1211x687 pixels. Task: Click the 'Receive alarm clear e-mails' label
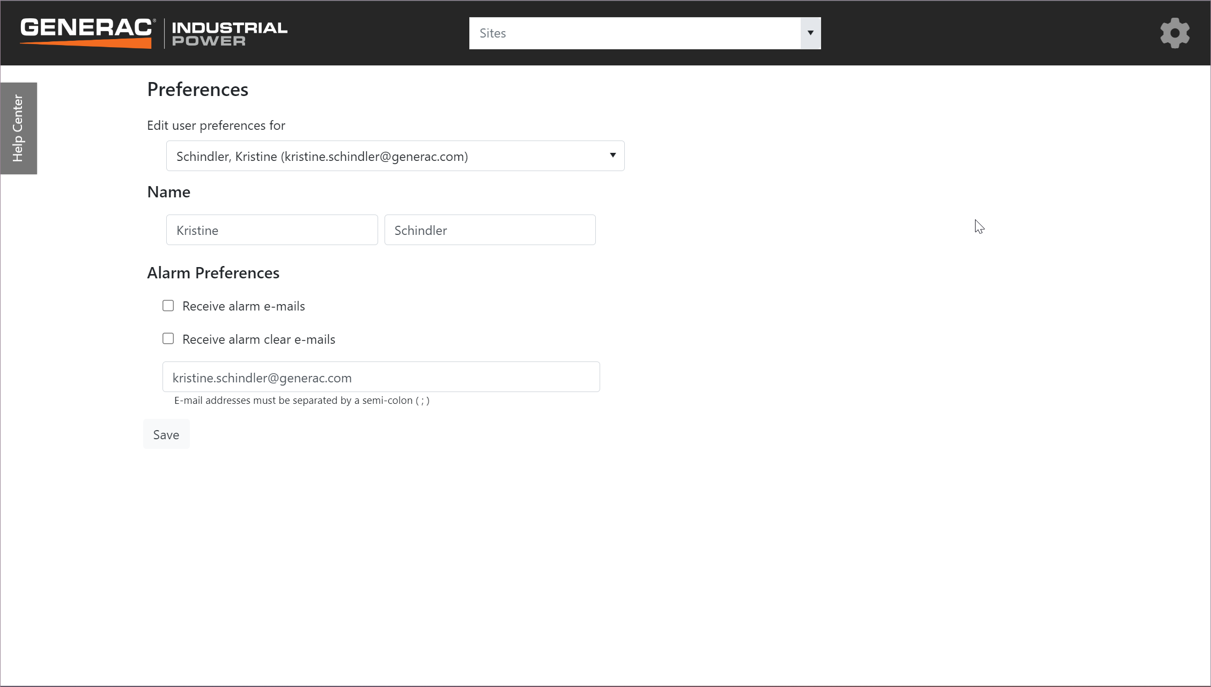259,339
